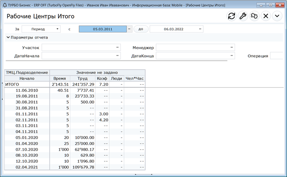Click the value 10'000.00
Image resolution: width=287 pixels, height=177 pixels.
pos(85,138)
